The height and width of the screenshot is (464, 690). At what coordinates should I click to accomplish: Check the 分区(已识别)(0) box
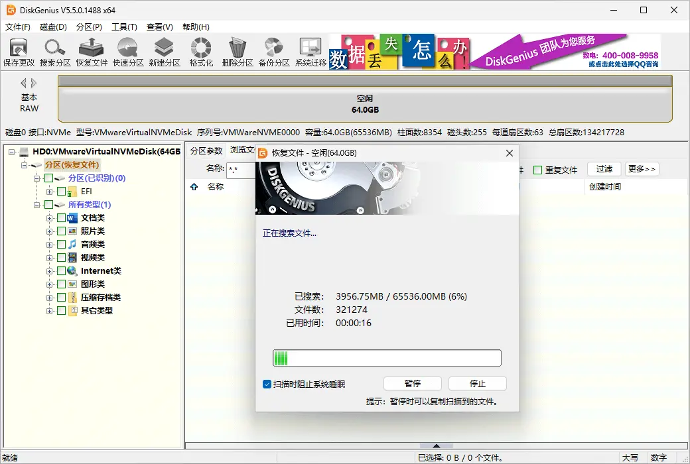(49, 178)
